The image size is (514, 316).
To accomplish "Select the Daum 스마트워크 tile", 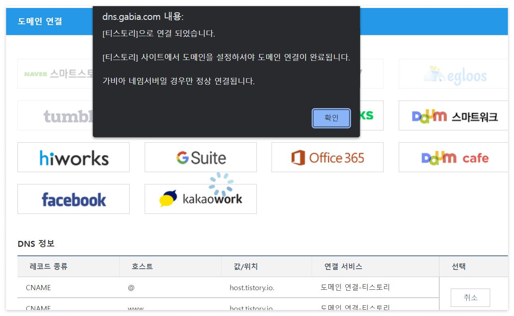I will point(454,116).
